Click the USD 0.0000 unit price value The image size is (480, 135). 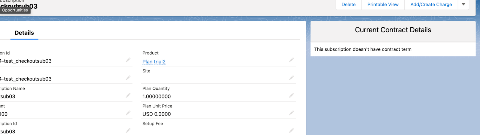point(157,114)
